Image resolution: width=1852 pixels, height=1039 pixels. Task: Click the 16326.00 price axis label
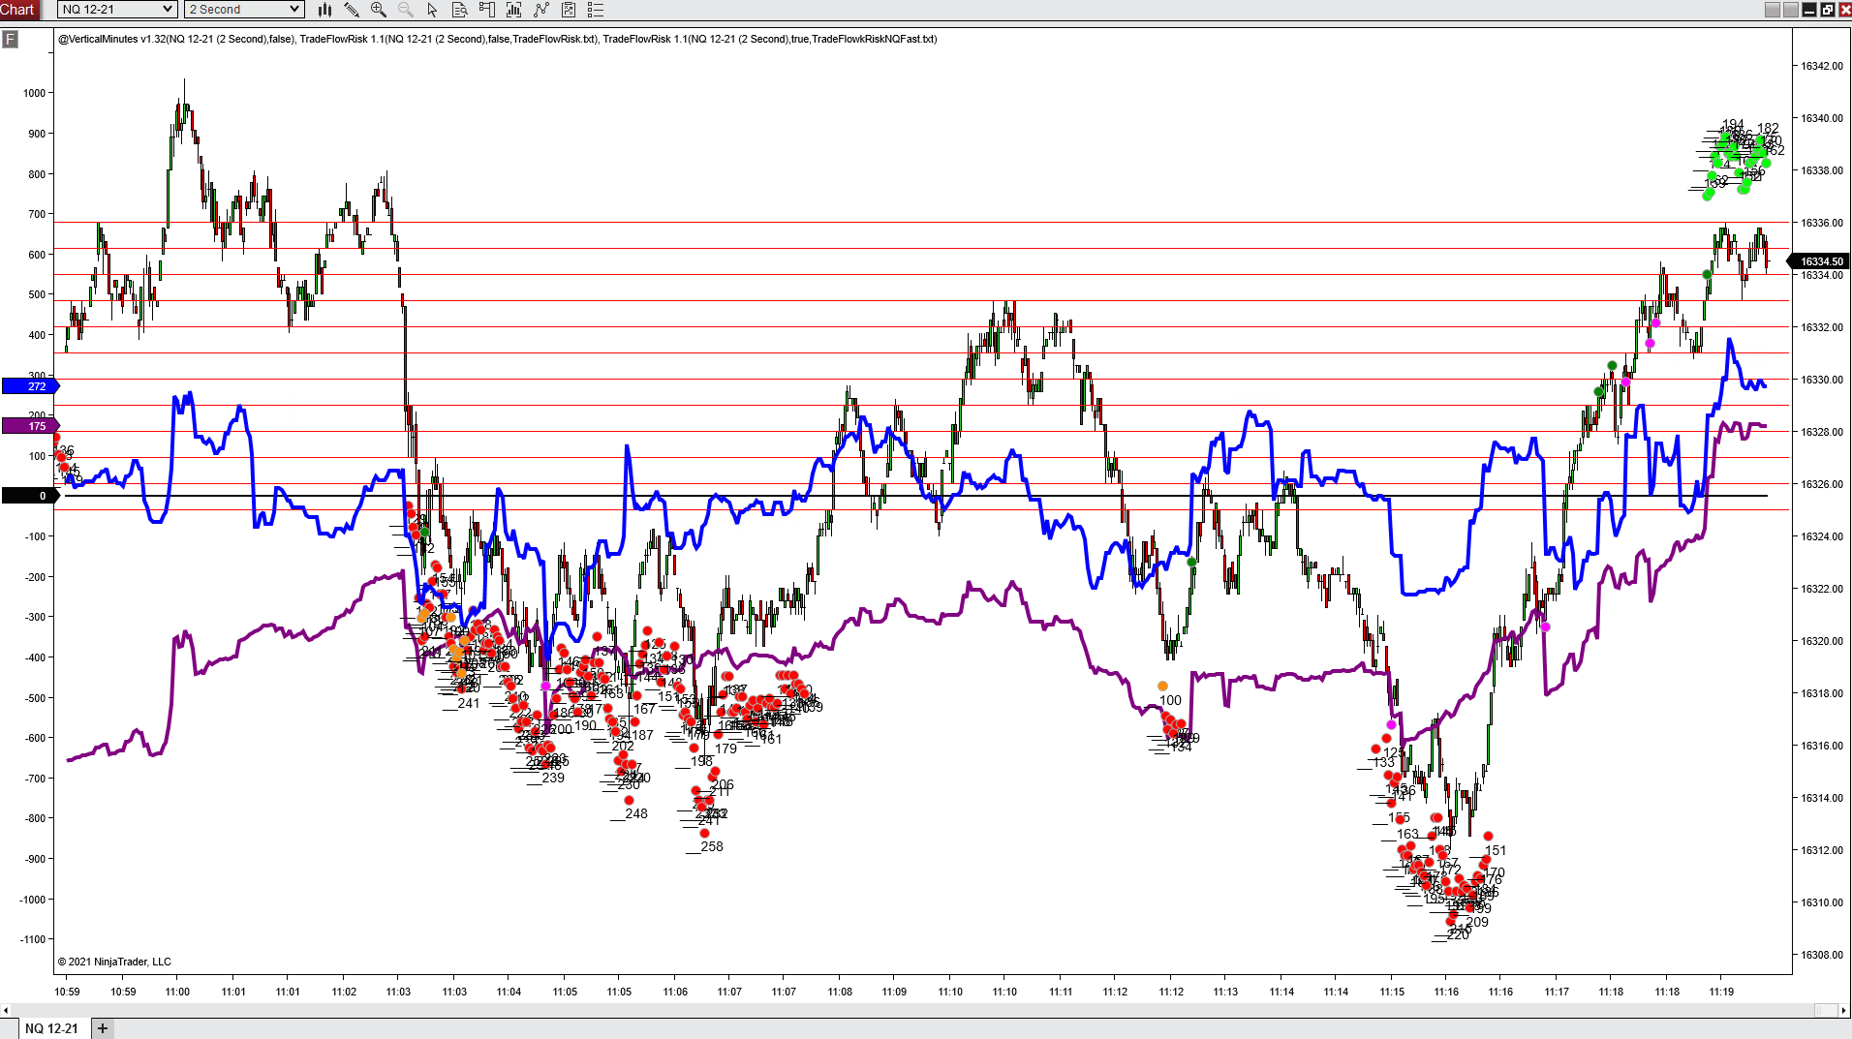(x=1822, y=484)
